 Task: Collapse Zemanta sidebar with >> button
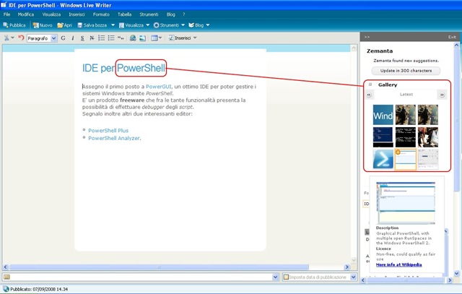(x=367, y=37)
